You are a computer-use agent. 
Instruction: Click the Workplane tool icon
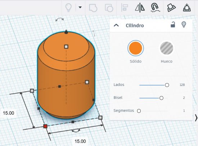171,8
